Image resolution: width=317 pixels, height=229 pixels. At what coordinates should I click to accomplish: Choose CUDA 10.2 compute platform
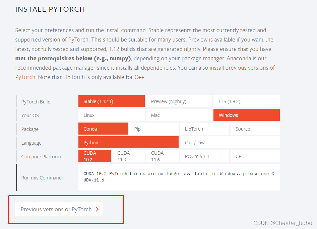click(94, 156)
